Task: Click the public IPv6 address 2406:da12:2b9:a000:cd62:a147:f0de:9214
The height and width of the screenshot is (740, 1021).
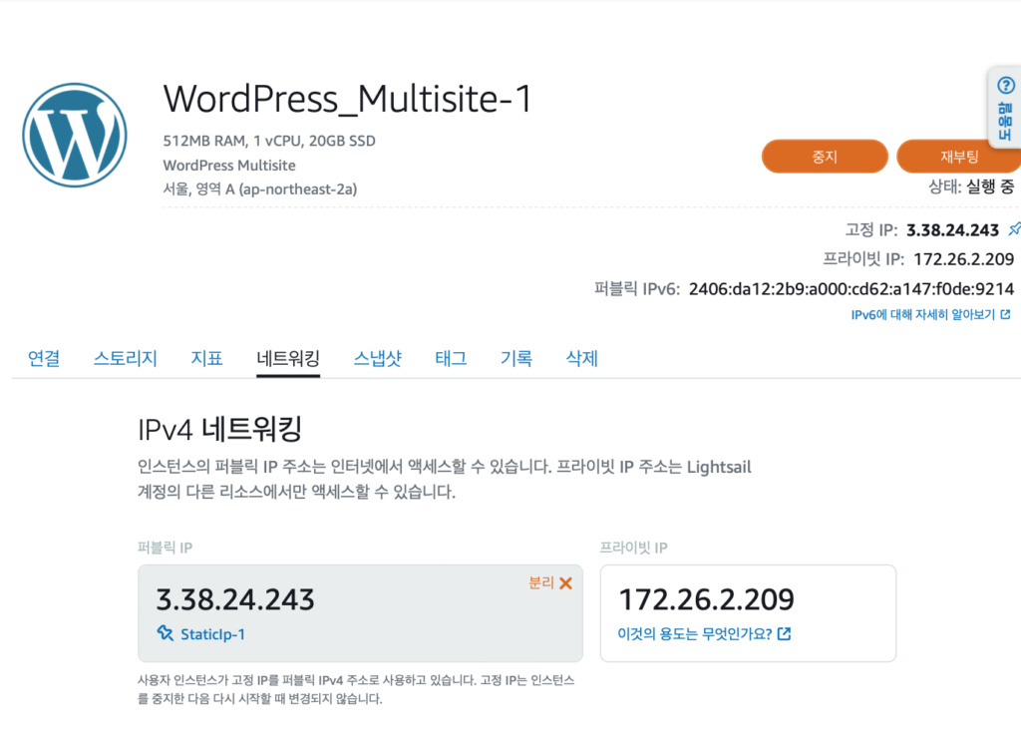Action: tap(851, 288)
